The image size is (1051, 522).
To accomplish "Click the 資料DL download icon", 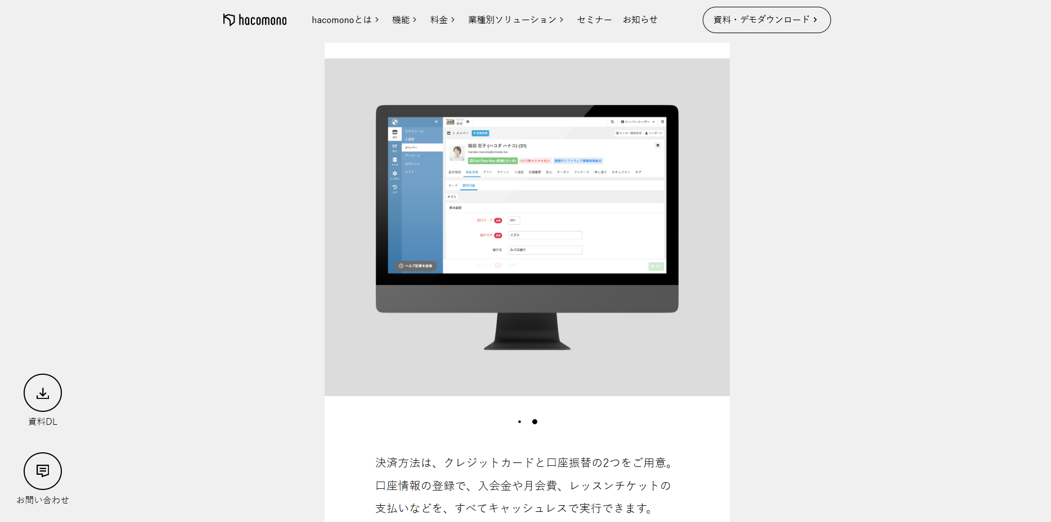I will click(x=43, y=393).
